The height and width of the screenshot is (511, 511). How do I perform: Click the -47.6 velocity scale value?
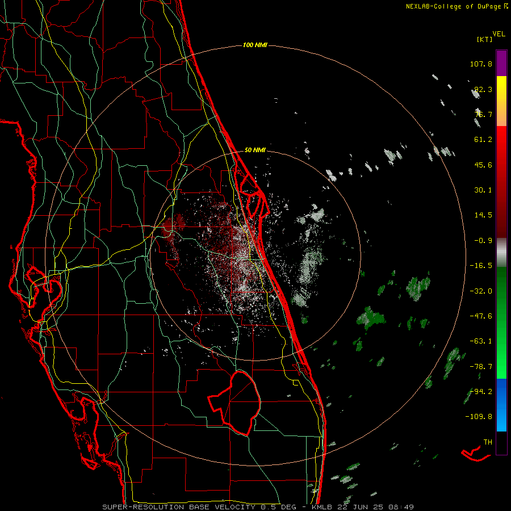481,316
